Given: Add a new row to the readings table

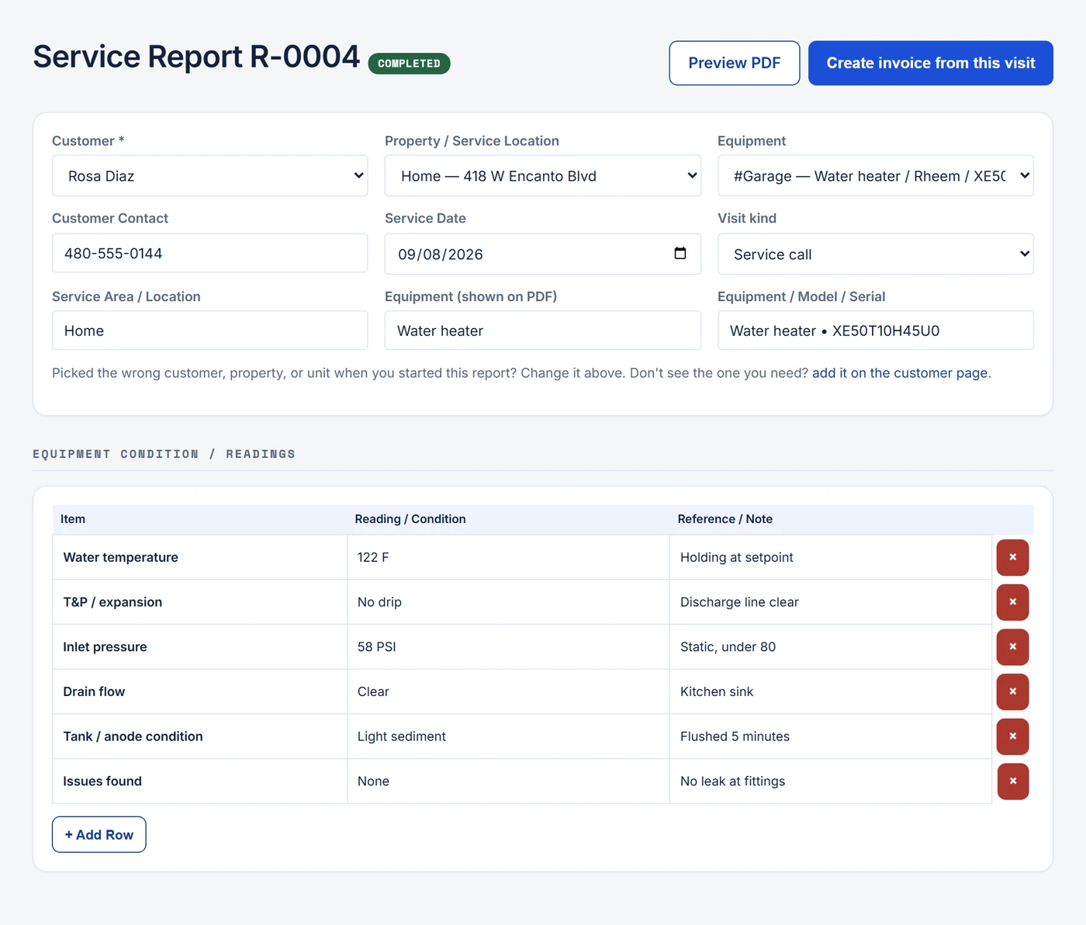Looking at the screenshot, I should pos(99,834).
